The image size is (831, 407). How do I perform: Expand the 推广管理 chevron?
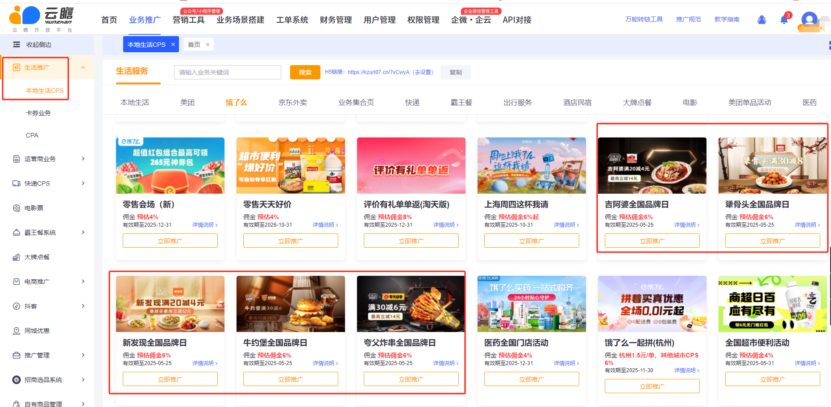point(83,355)
